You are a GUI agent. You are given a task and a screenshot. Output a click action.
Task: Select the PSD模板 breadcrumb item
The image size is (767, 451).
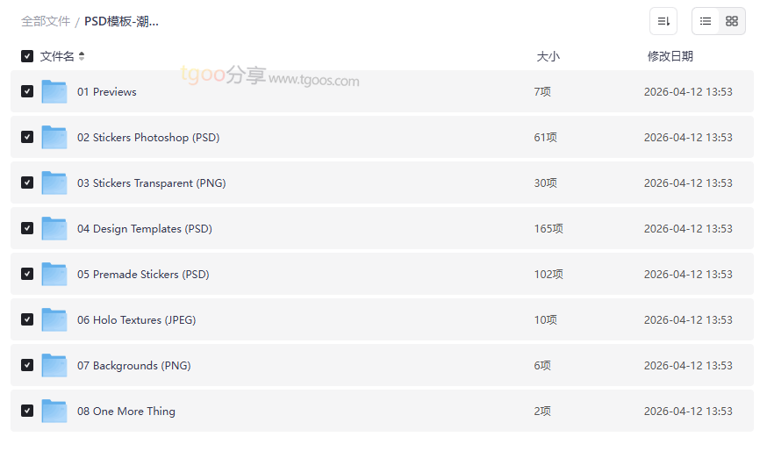tap(121, 21)
